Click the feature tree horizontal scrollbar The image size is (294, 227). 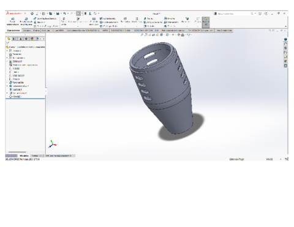coord(17,152)
